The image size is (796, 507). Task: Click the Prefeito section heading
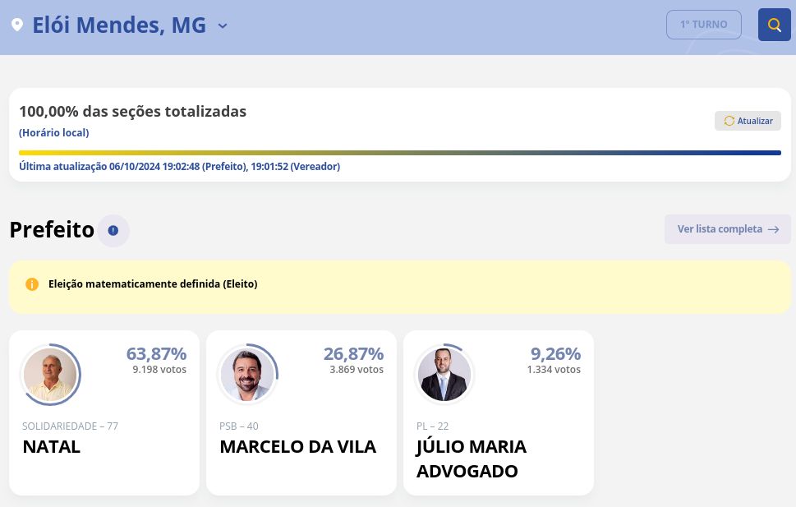[52, 230]
